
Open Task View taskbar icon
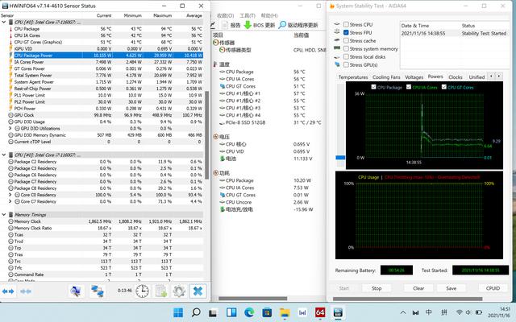click(x=213, y=312)
